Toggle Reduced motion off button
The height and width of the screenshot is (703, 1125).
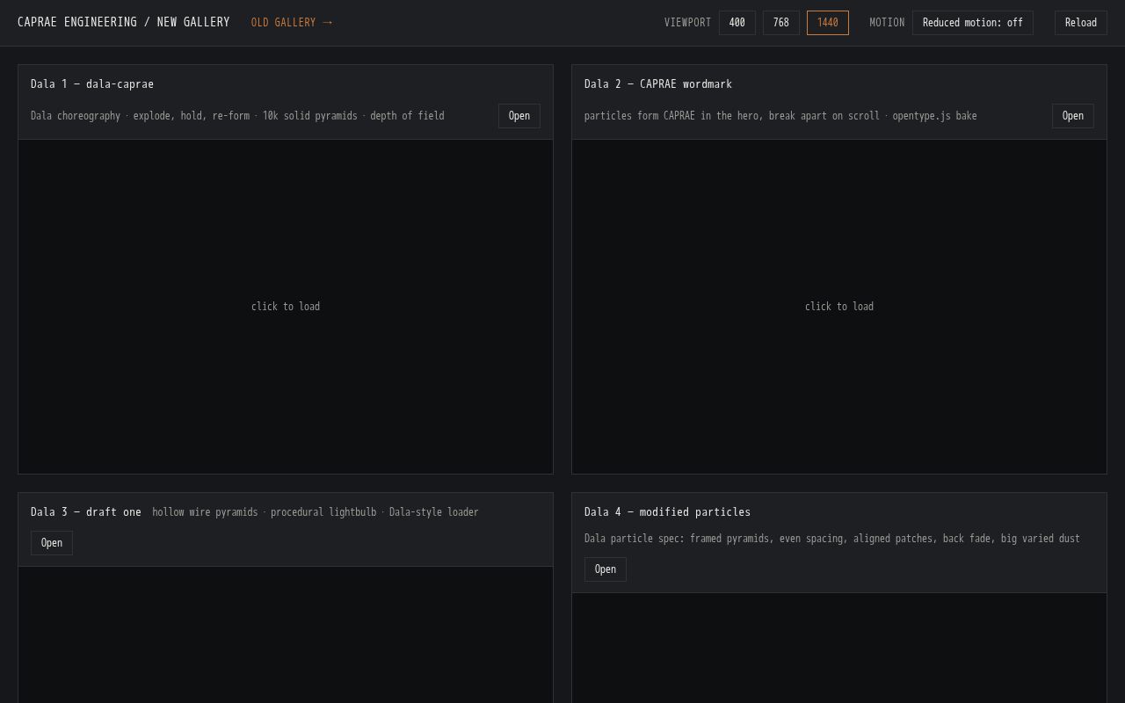973,23
